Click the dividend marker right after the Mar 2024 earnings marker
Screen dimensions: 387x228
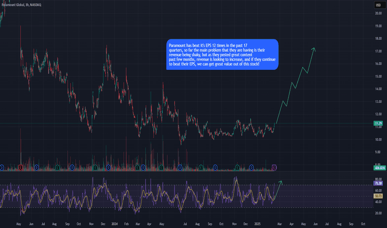click(143, 168)
